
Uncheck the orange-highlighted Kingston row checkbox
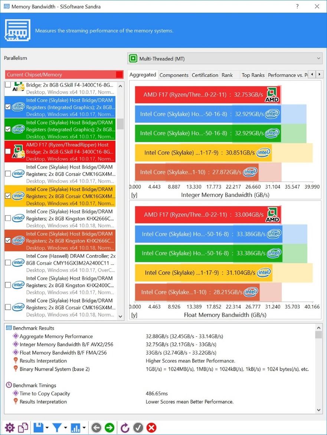[x=8, y=240]
